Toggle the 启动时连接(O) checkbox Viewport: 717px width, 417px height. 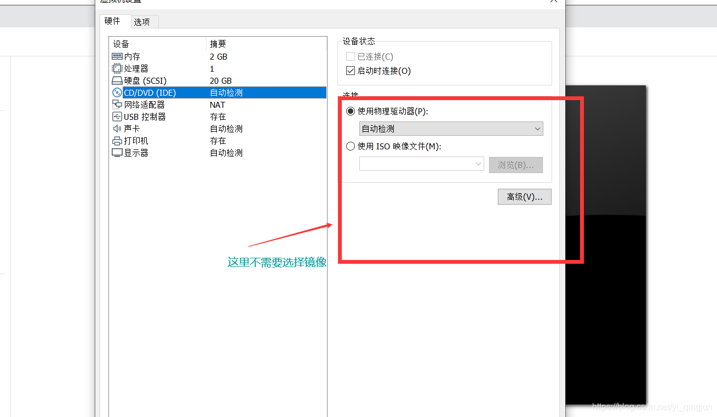(x=349, y=71)
